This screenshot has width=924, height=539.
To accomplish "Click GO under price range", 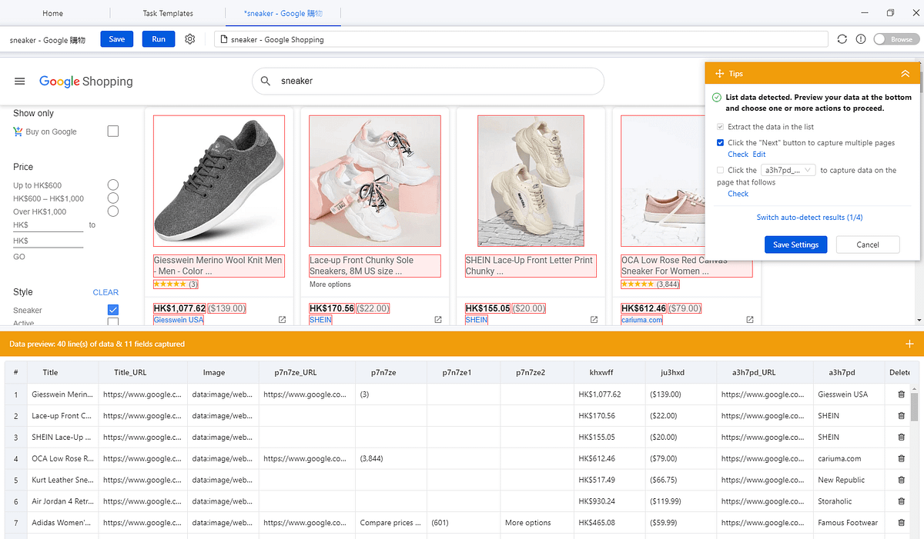I will pos(19,257).
